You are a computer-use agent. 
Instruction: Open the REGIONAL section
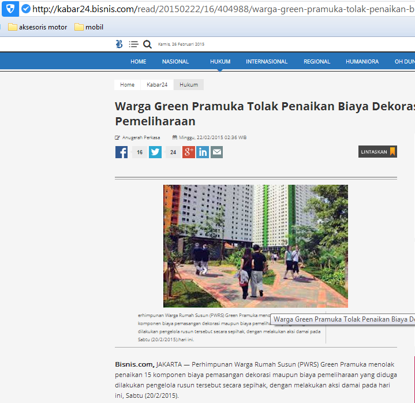pos(317,61)
